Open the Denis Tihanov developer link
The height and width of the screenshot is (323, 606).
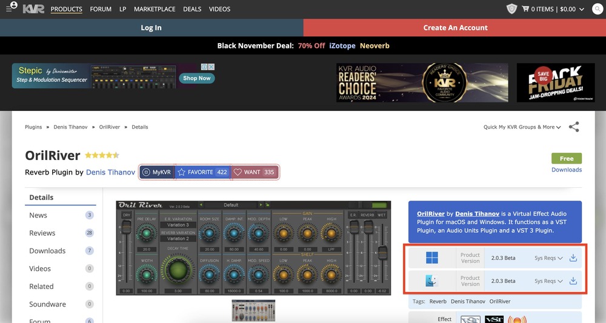[110, 172]
